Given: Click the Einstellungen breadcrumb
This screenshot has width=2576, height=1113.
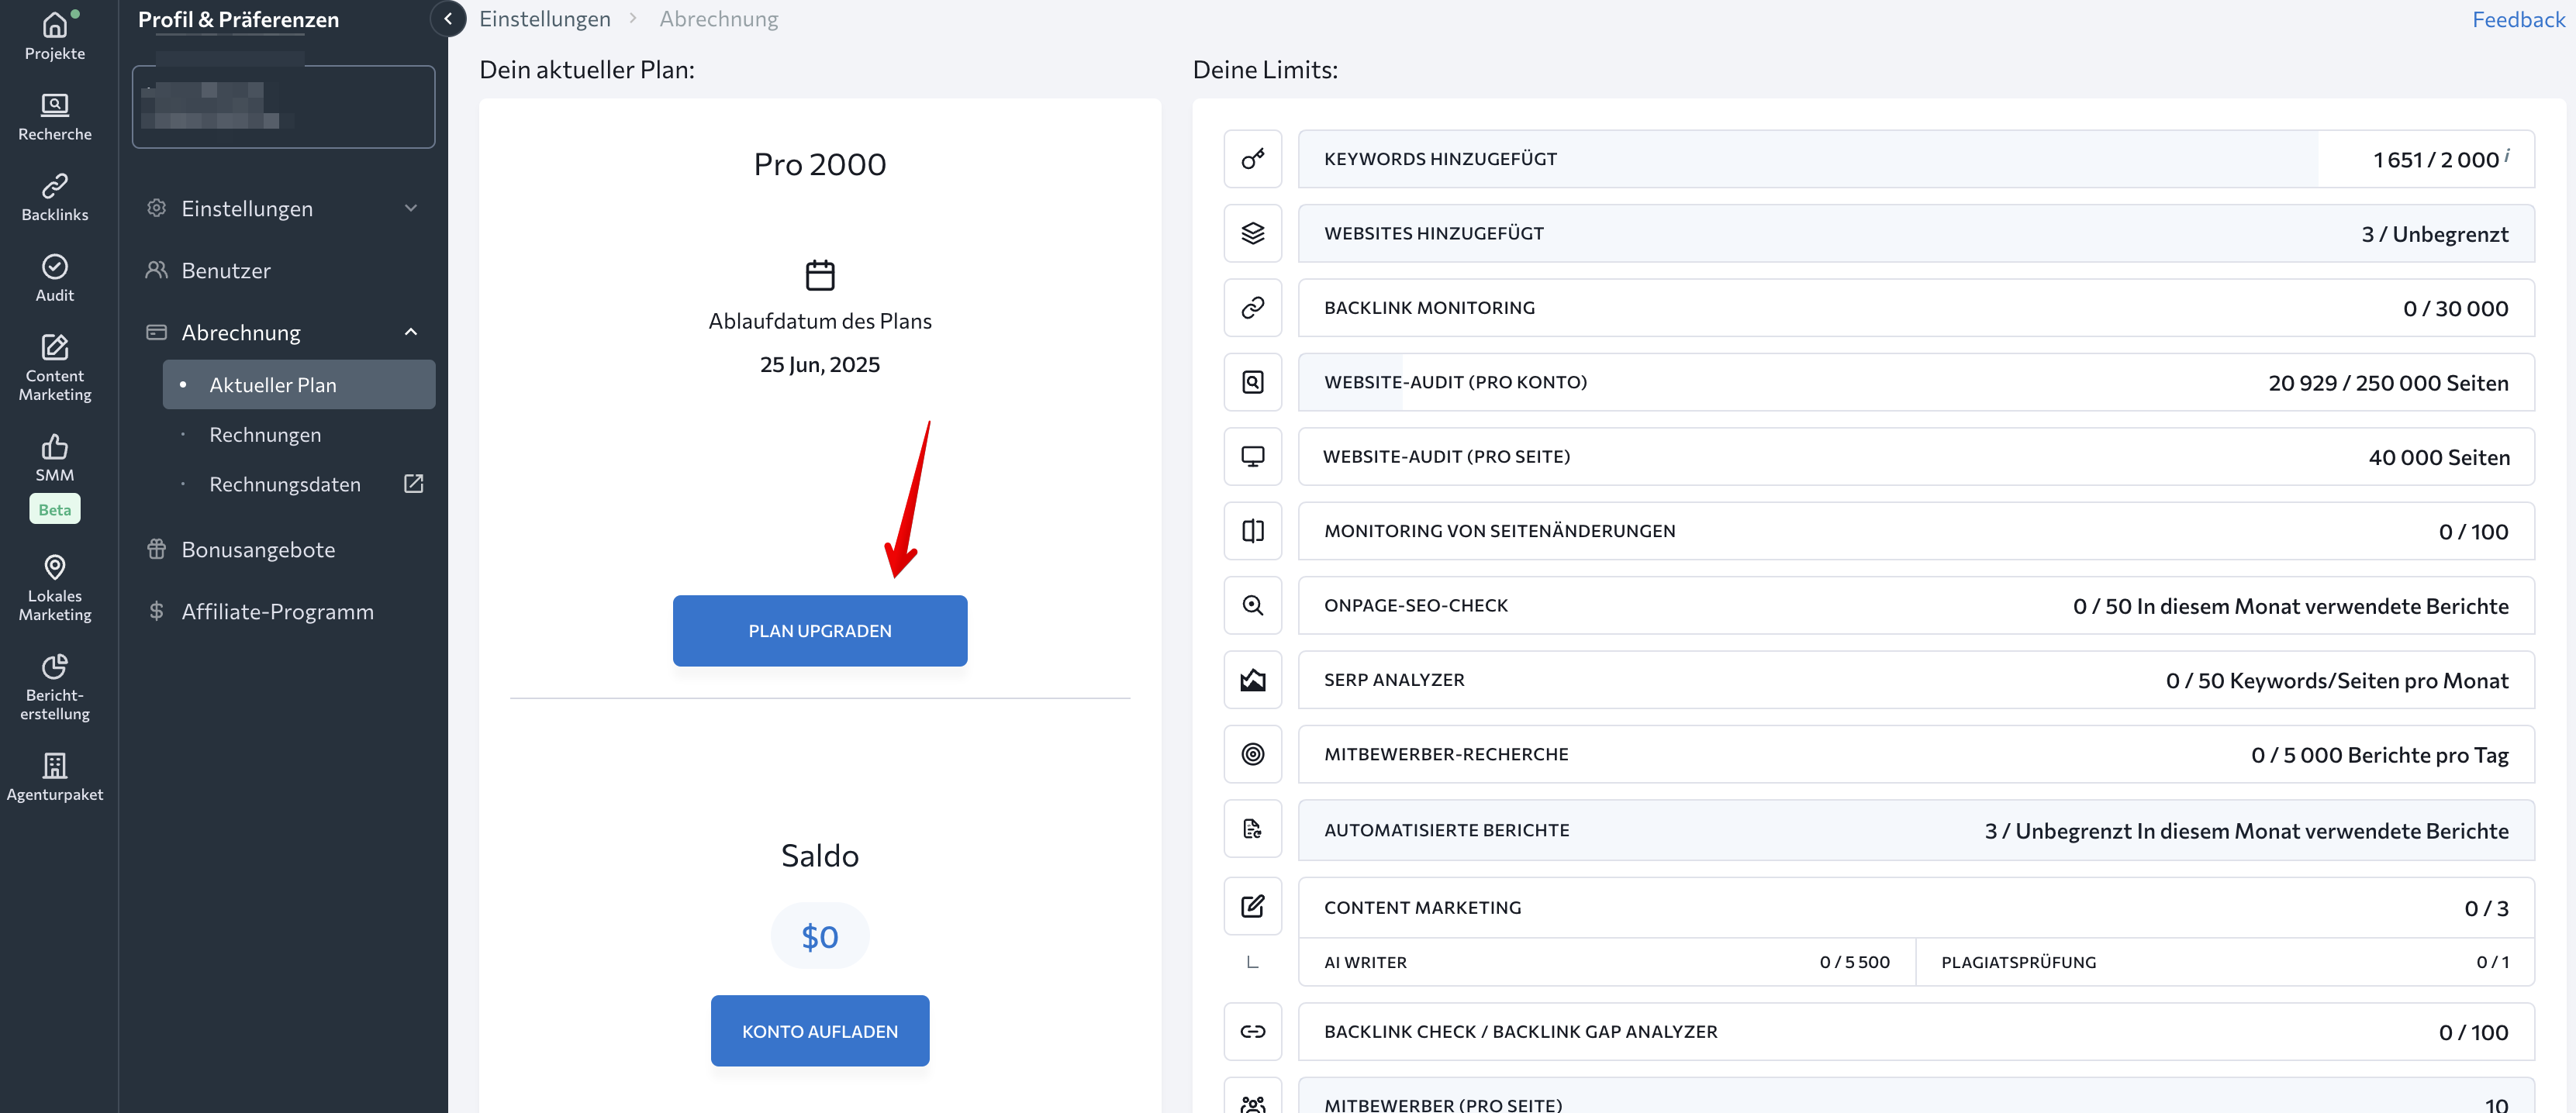Looking at the screenshot, I should tap(544, 19).
